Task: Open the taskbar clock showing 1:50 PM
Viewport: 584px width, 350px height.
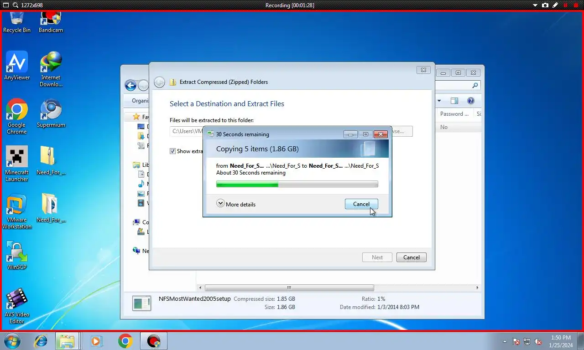Action: tap(561, 341)
